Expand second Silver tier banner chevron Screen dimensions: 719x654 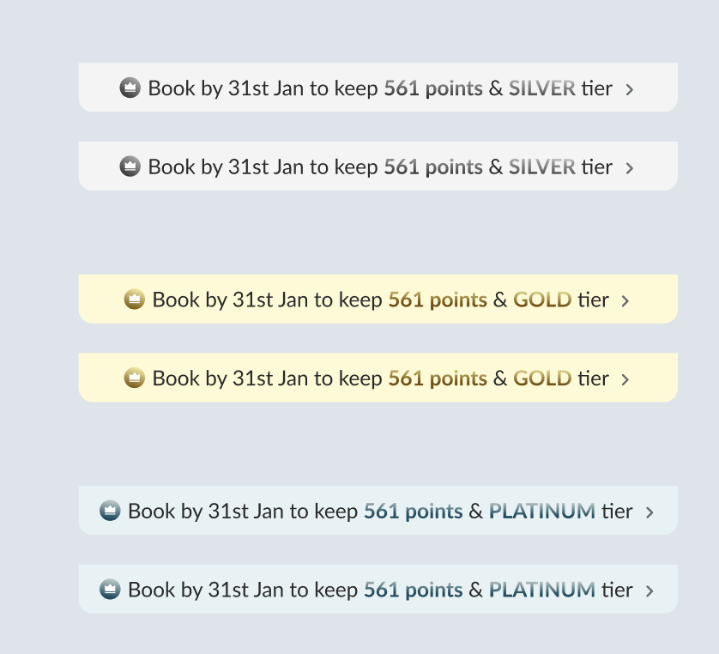[x=630, y=167]
